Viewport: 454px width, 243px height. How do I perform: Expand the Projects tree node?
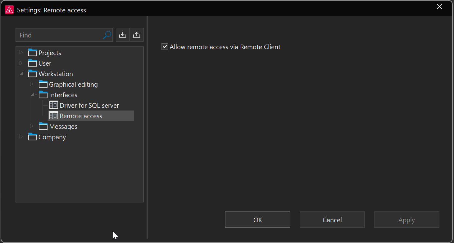[x=21, y=53]
